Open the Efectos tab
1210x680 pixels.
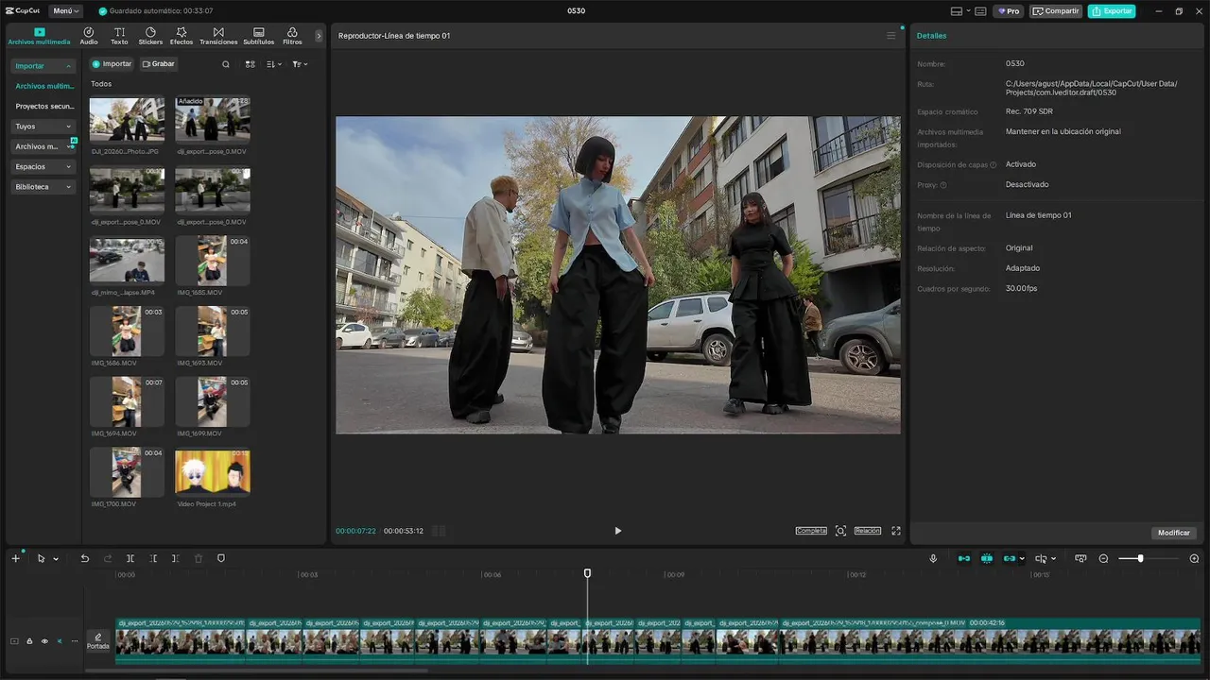tap(181, 36)
